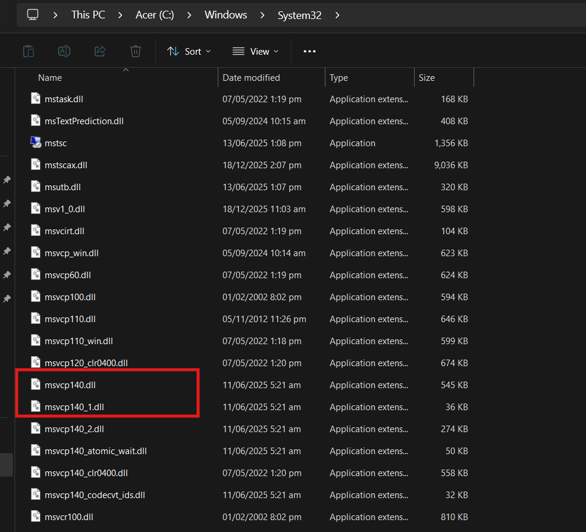Expand the chevron after System32 in address bar
The image size is (586, 532).
coord(337,15)
